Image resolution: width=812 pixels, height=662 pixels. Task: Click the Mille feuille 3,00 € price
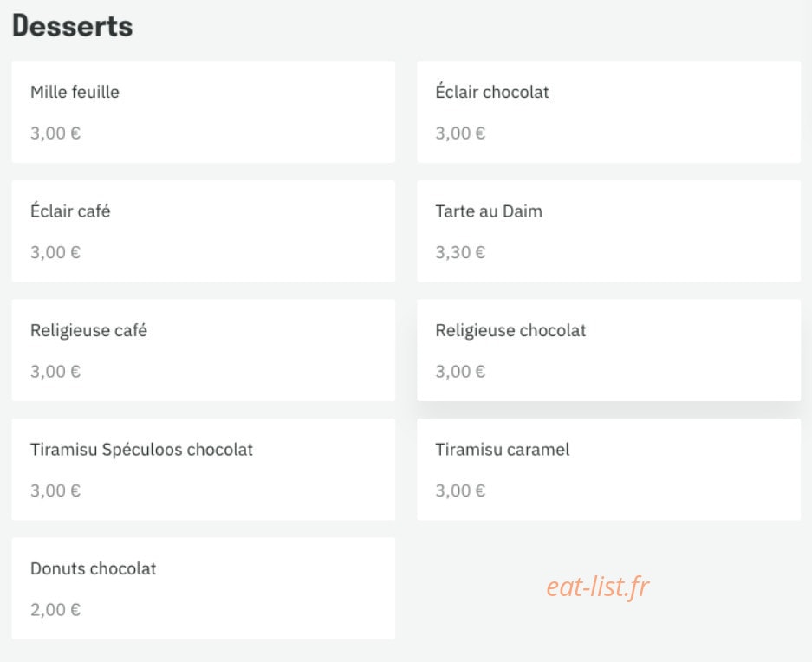(x=55, y=133)
